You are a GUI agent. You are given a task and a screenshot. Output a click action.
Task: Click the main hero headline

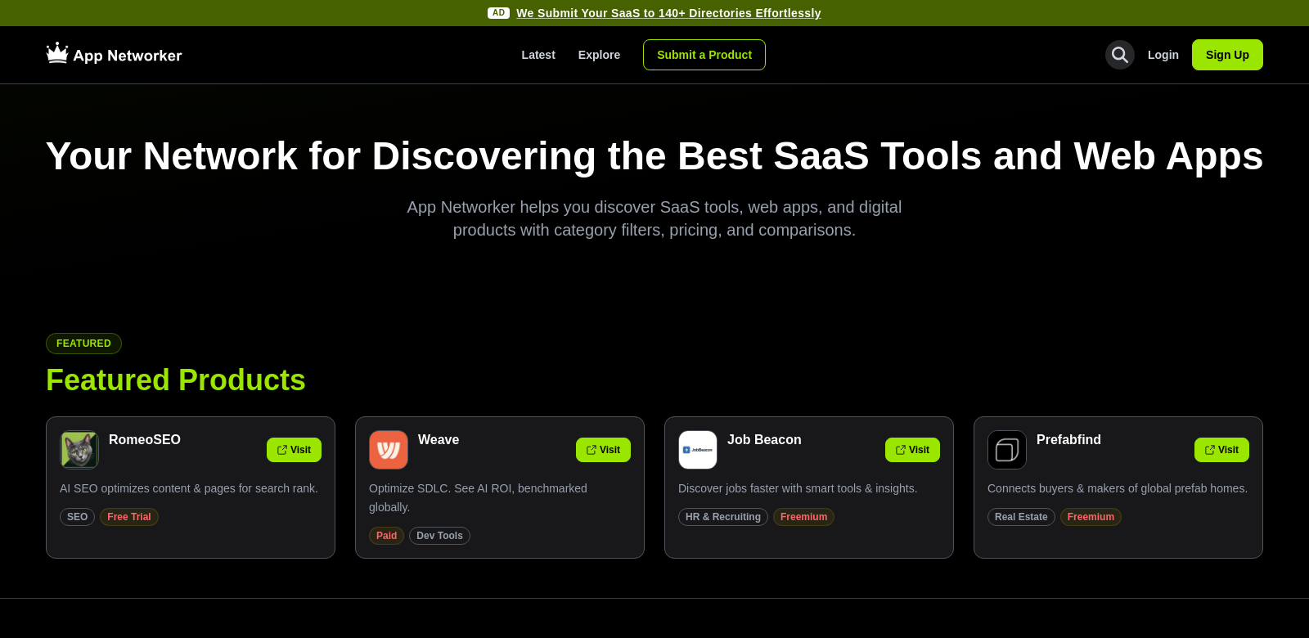click(654, 155)
